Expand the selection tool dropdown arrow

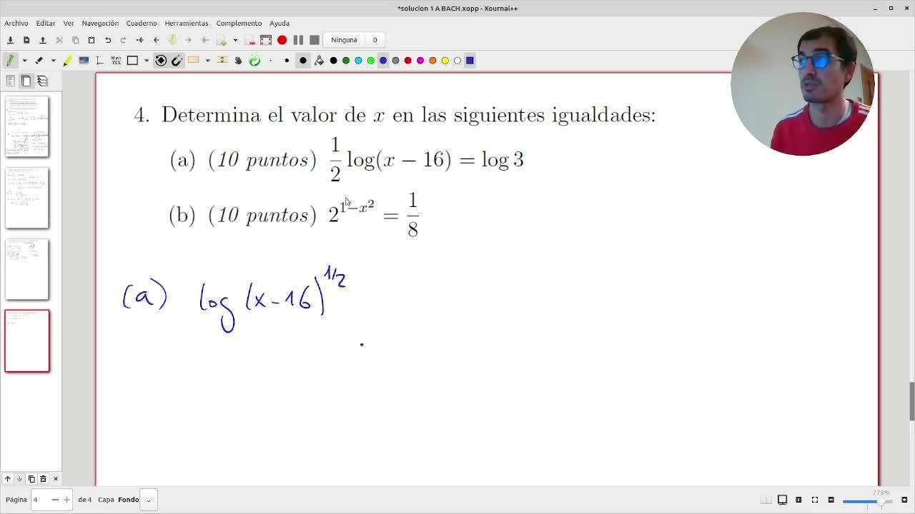point(207,61)
